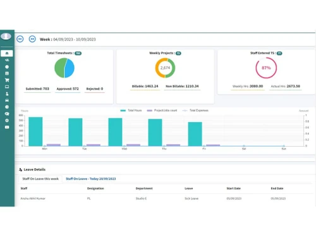Click the Wednesday Total Hours bar

115,132
